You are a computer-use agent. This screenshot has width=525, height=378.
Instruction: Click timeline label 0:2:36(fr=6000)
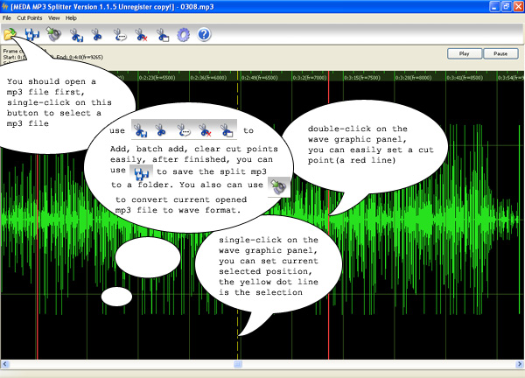[x=208, y=78]
